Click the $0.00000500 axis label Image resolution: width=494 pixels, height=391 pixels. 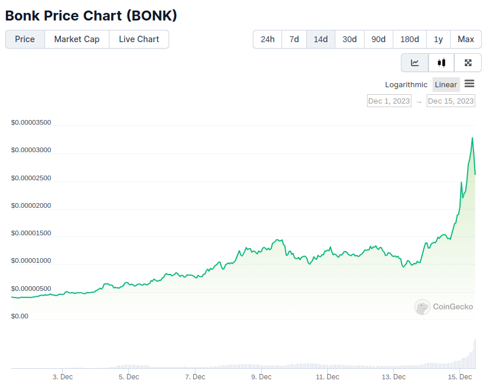[31, 289]
